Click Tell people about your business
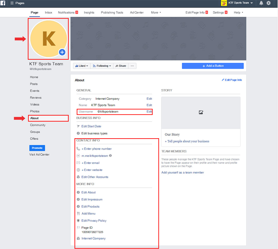Viewport: 278px width, 249px height. click(x=187, y=141)
